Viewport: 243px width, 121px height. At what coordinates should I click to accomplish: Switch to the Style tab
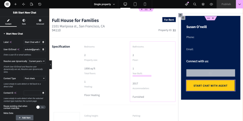24,22
